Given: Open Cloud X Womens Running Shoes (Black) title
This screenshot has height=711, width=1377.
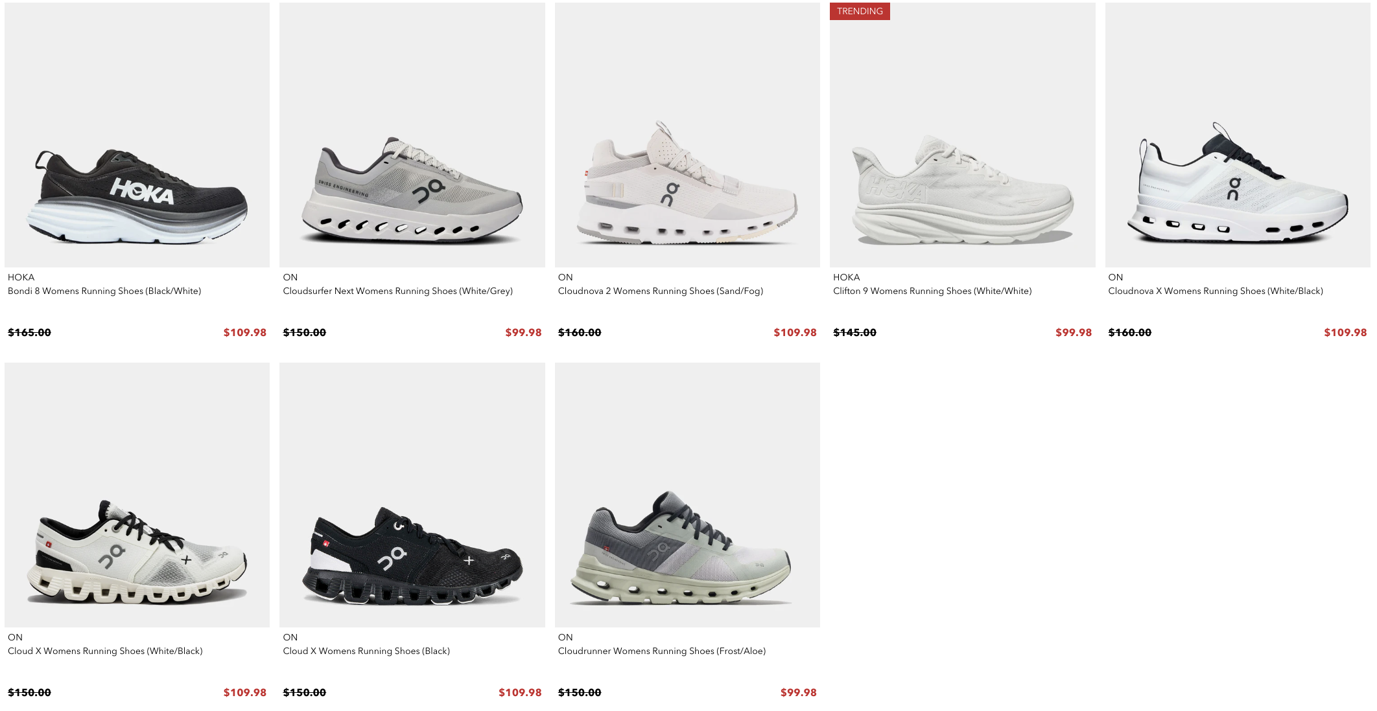Looking at the screenshot, I should [366, 651].
